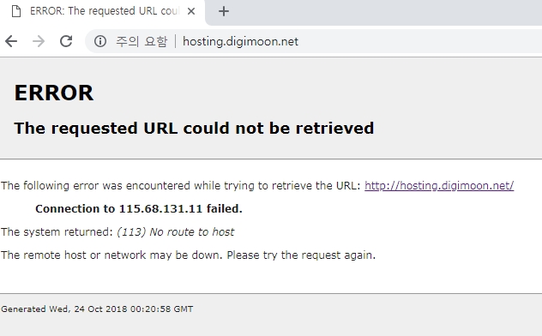
Task: Reload the error page
Action: pyautogui.click(x=66, y=41)
